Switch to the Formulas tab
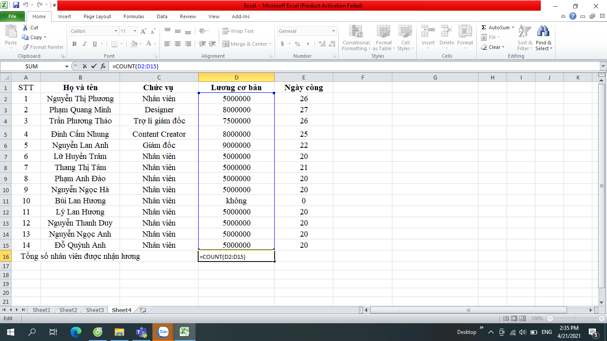Viewport: 607px width, 341px height. tap(134, 16)
